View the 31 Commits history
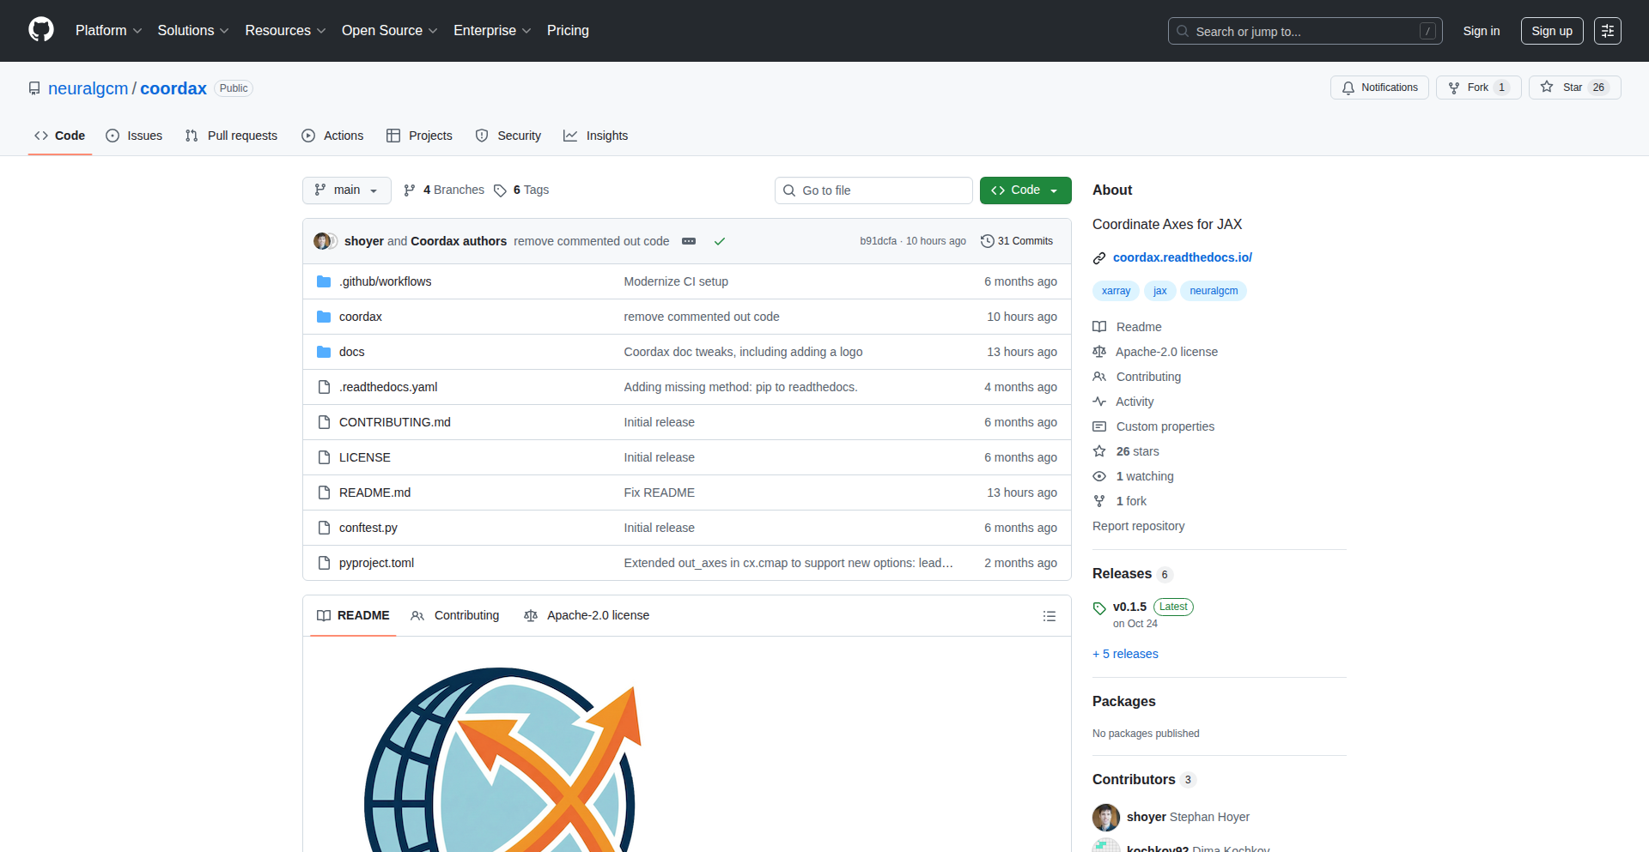The height and width of the screenshot is (852, 1649). point(1017,241)
